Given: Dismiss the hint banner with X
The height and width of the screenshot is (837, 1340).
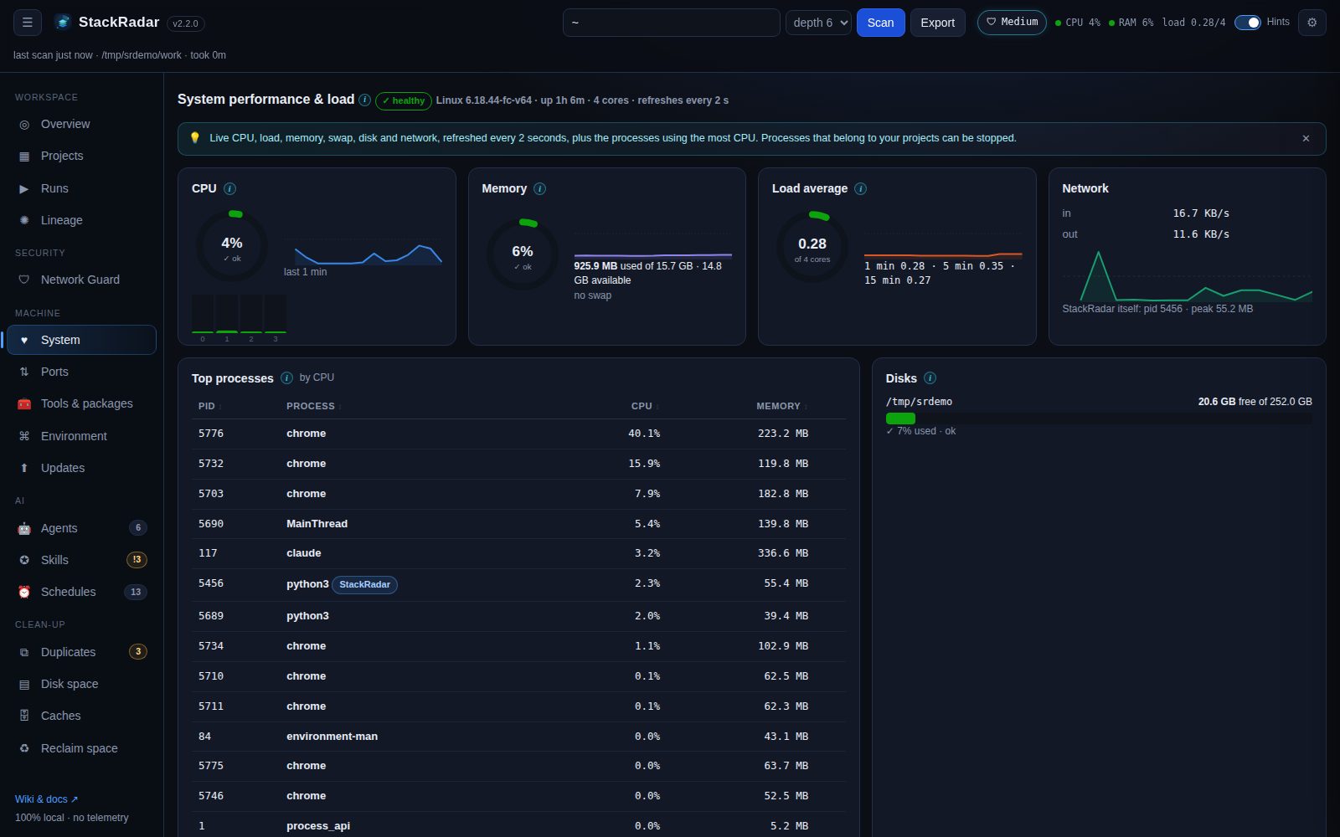Looking at the screenshot, I should click(x=1306, y=138).
